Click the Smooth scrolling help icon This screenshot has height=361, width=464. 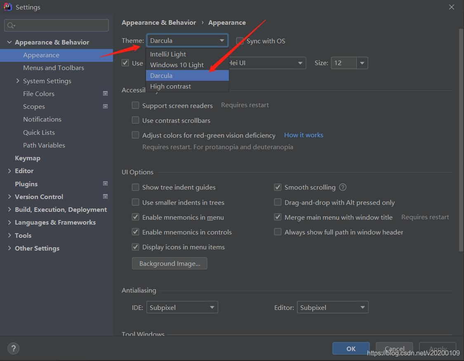[343, 187]
